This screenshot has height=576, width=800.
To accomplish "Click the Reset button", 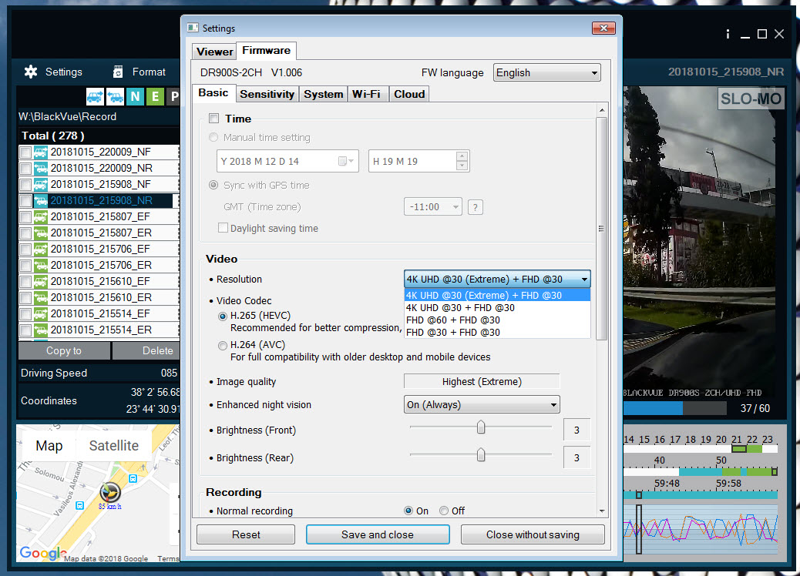I will [x=246, y=534].
